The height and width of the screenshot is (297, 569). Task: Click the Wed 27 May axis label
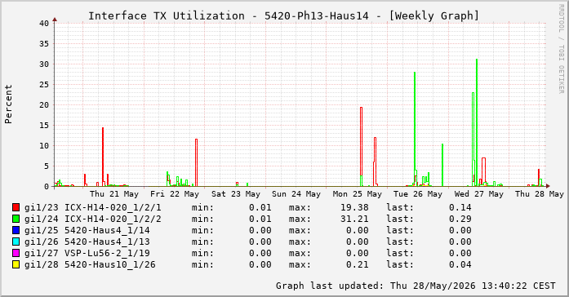(479, 194)
